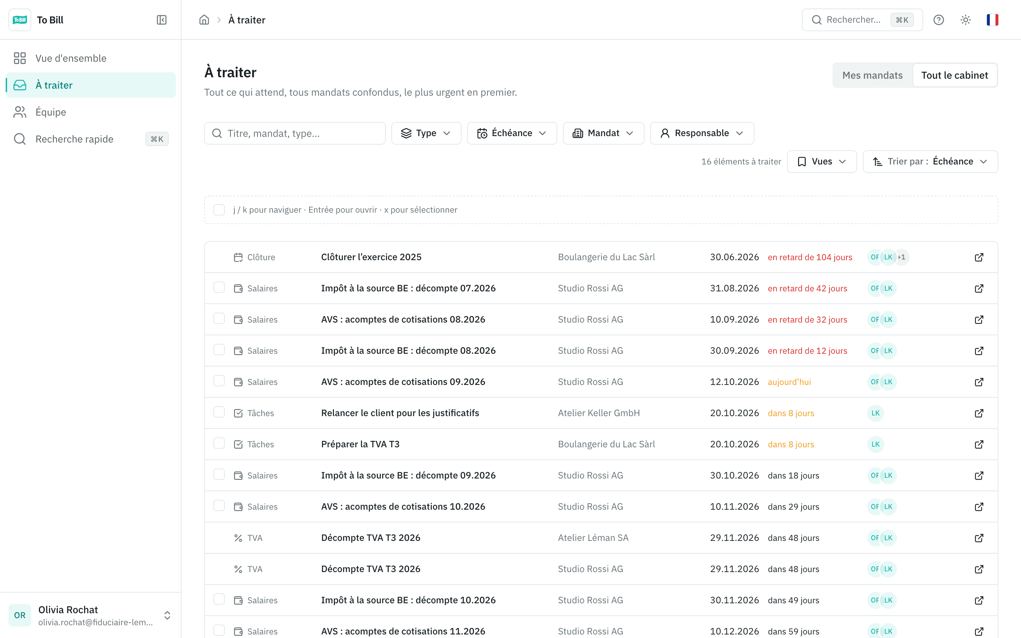The image size is (1021, 638).
Task: Expand the Vues dropdown
Action: (822, 162)
